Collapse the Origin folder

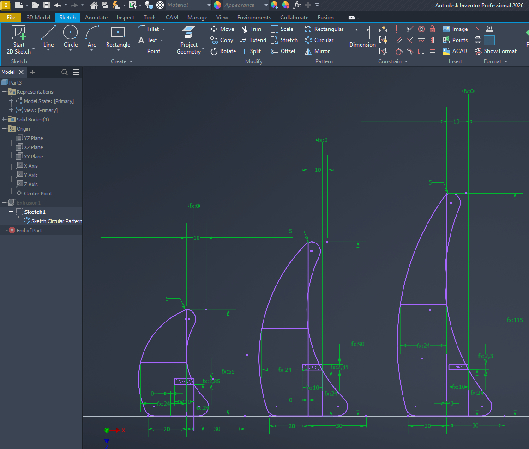[4, 128]
